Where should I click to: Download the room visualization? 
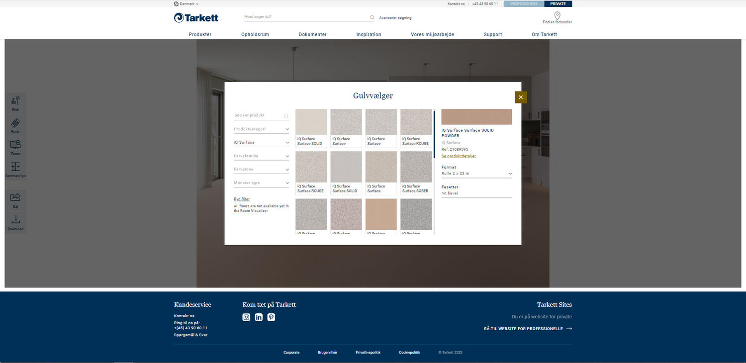tap(15, 221)
